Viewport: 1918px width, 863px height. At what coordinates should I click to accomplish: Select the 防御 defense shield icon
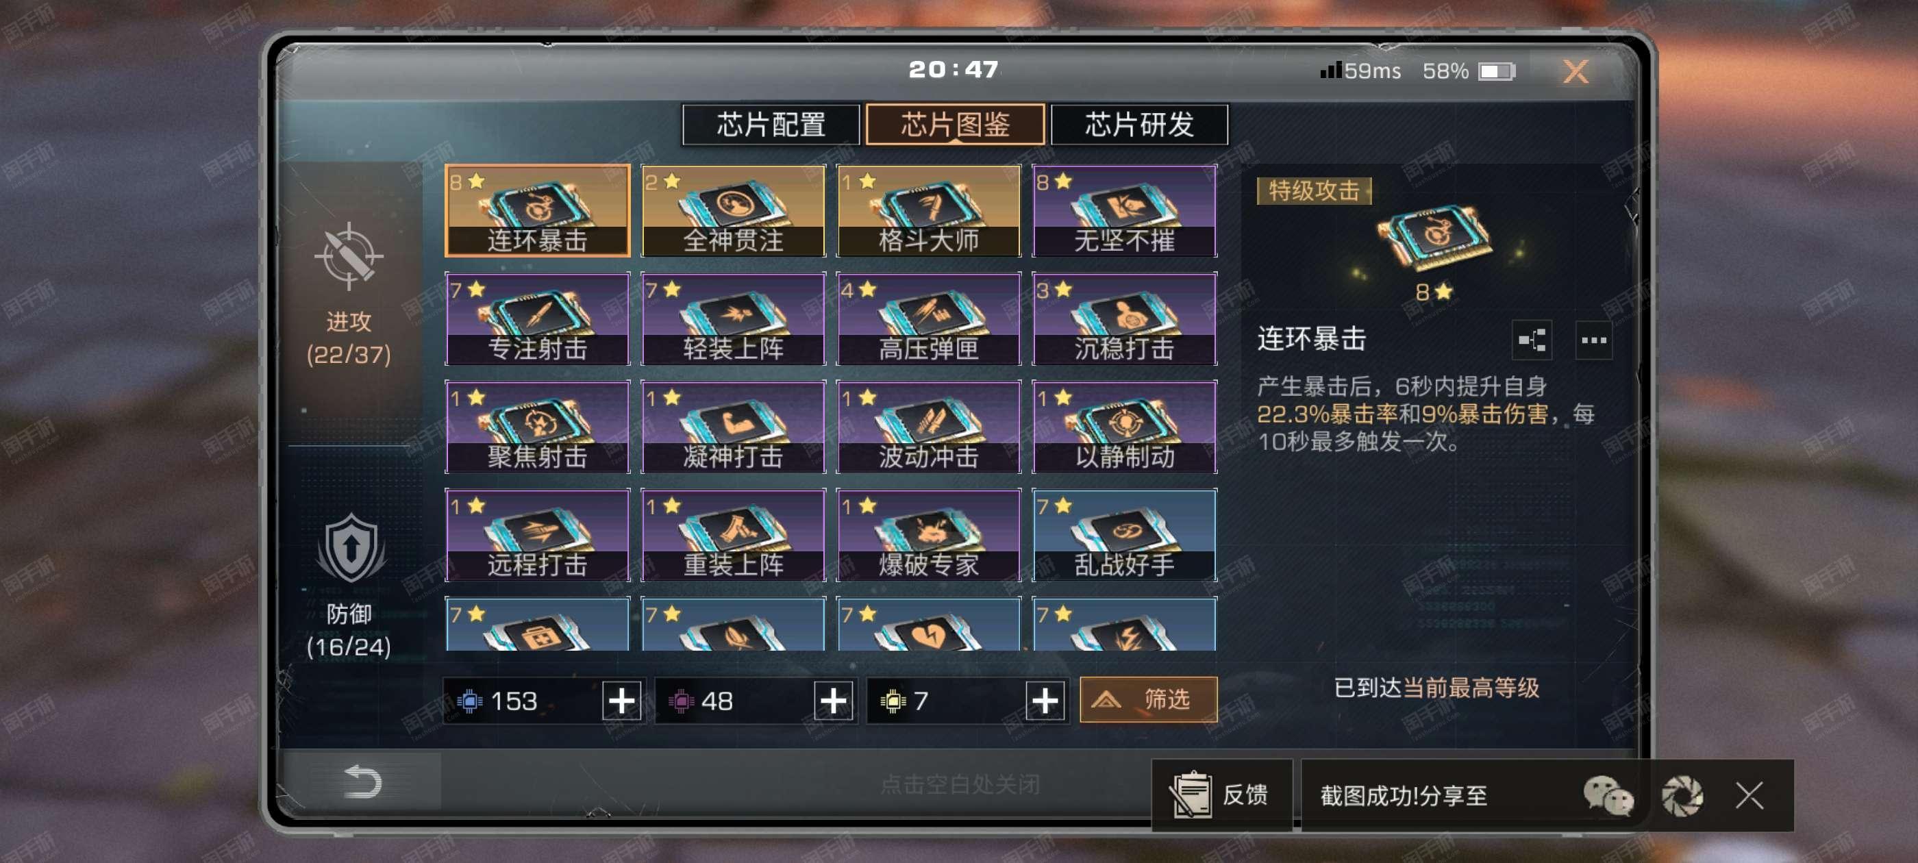[x=351, y=549]
